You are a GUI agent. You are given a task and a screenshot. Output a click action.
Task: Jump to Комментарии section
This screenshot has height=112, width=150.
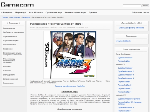[8, 83]
